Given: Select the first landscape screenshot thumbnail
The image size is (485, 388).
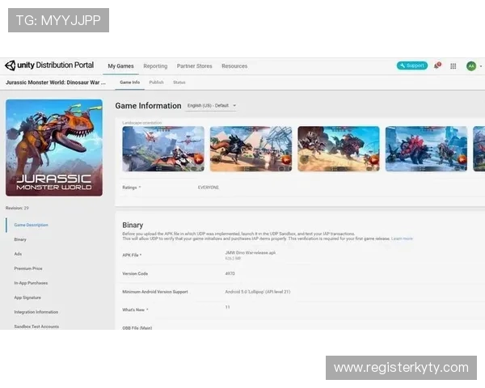Looking at the screenshot, I should [163, 149].
